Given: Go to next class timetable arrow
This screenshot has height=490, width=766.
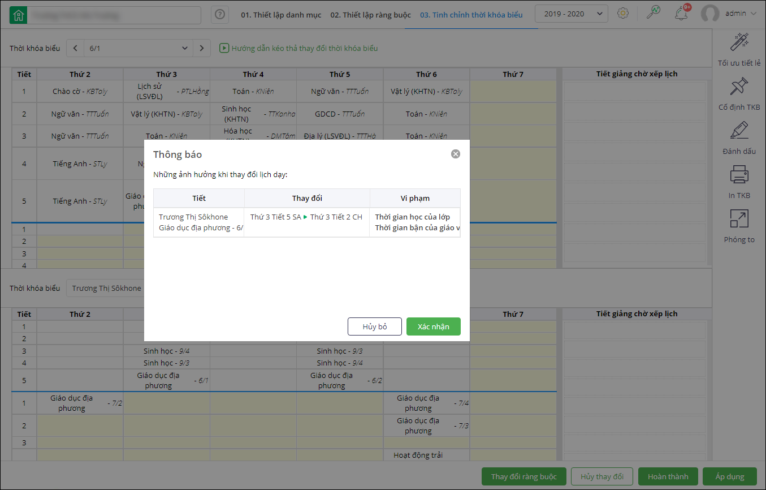Looking at the screenshot, I should tap(202, 48).
